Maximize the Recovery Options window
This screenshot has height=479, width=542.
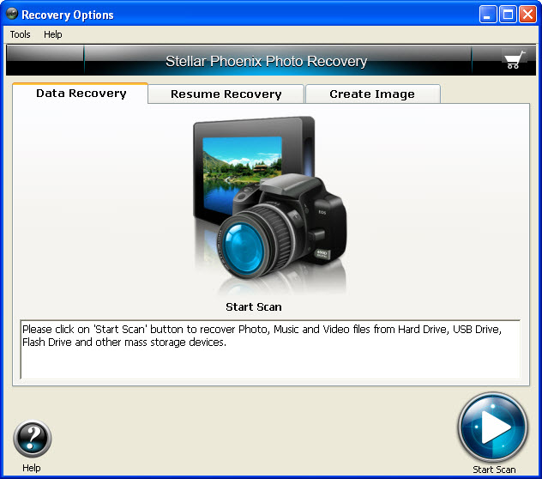[508, 15]
